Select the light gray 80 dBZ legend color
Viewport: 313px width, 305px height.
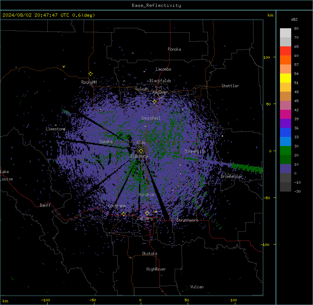[285, 33]
